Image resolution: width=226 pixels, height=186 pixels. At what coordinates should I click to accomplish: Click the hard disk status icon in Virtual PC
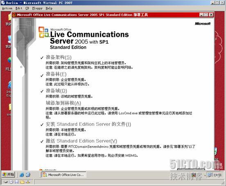pos(5,182)
